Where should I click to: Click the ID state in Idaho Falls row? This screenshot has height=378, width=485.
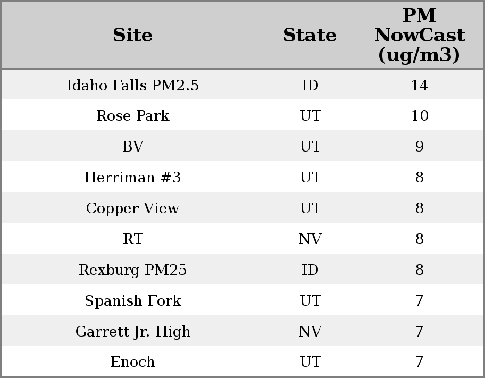310,85
